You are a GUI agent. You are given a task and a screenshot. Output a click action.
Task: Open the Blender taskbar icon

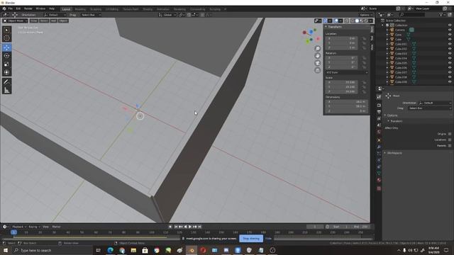(x=192, y=250)
